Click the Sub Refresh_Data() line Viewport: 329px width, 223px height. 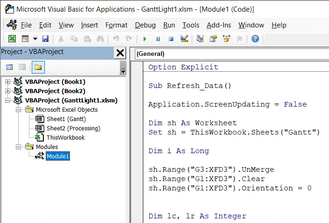[189, 86]
